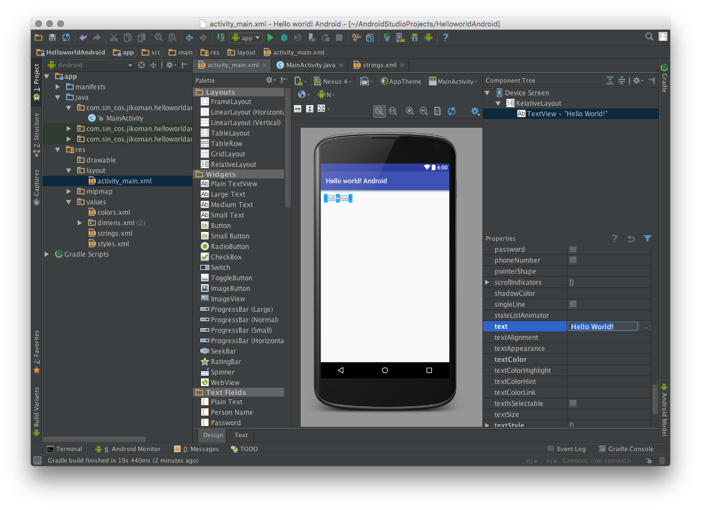The image size is (701, 510).
Task: Open the AppTheme selector
Action: [x=401, y=81]
